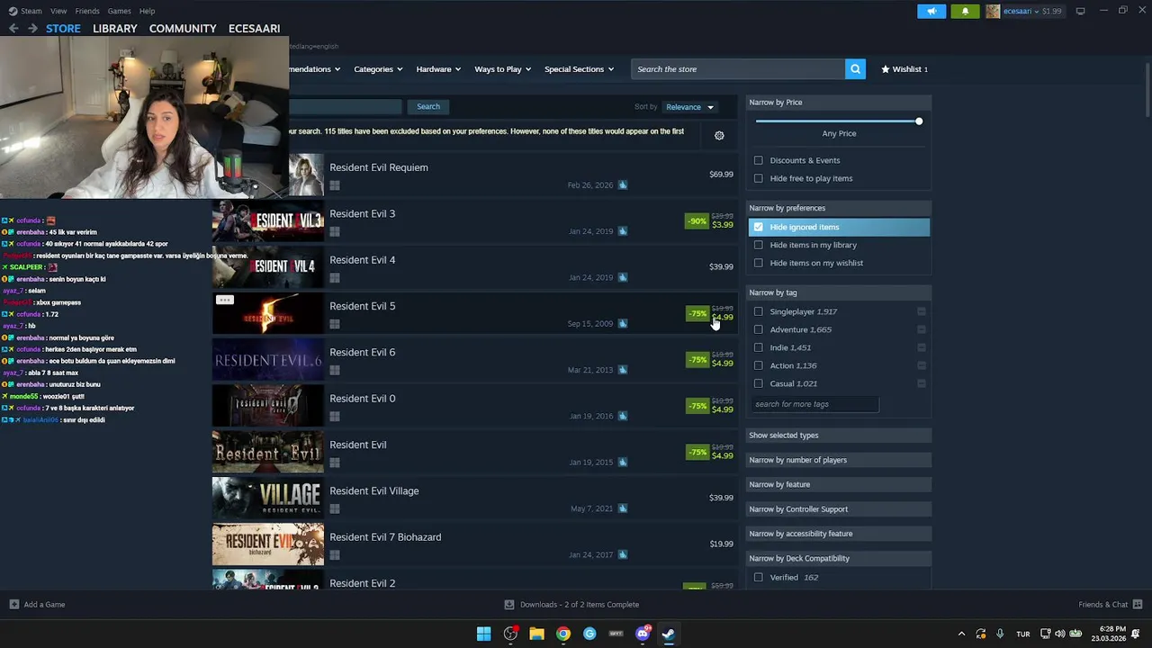Image resolution: width=1152 pixels, height=648 pixels.
Task: Open Friends & Chat icon
Action: point(1138,605)
